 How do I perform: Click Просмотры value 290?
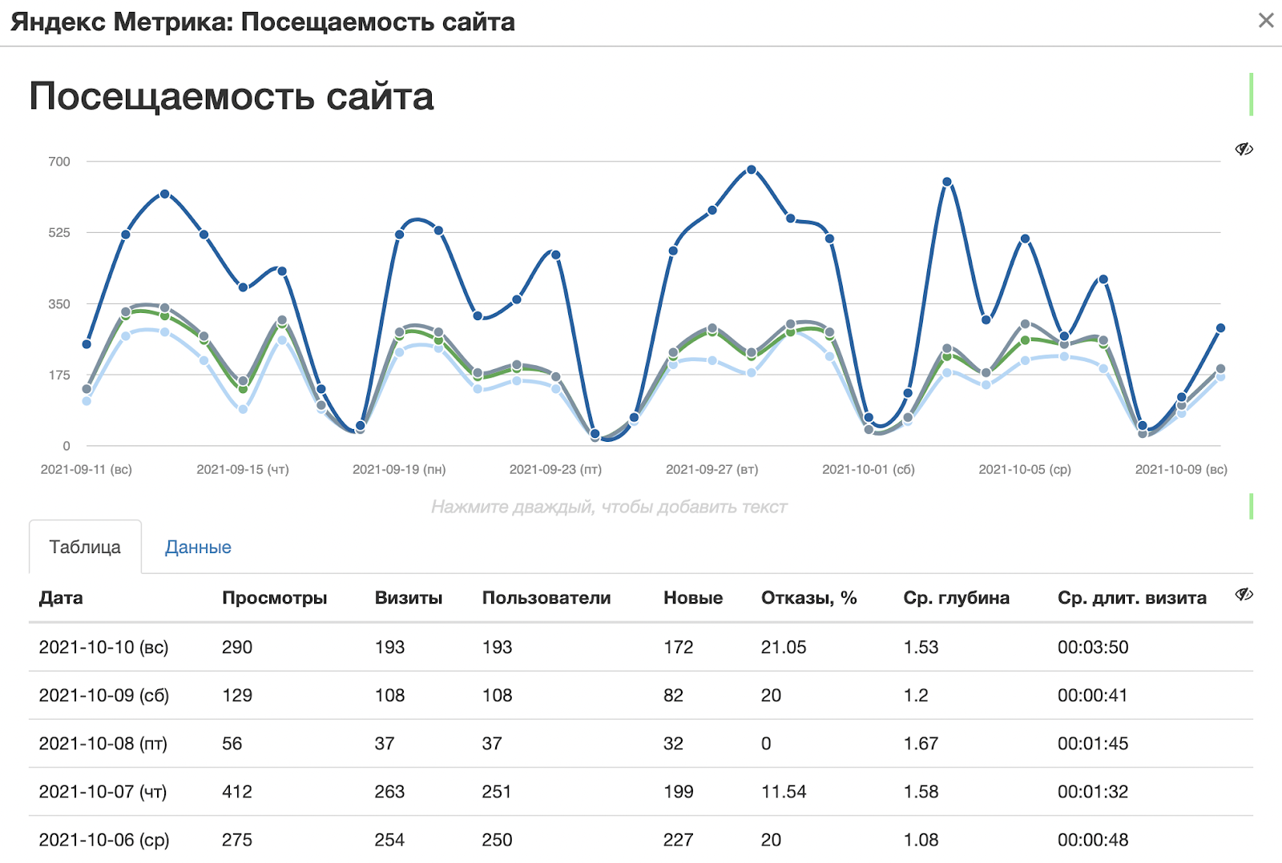click(237, 647)
